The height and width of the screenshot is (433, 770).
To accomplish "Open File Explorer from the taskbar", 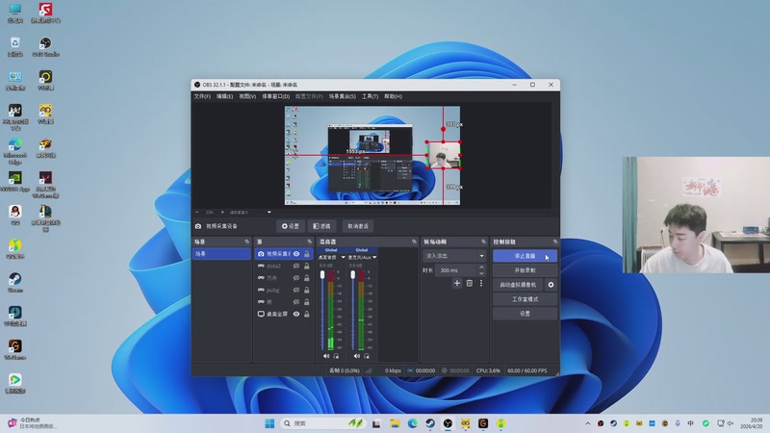I will (395, 423).
